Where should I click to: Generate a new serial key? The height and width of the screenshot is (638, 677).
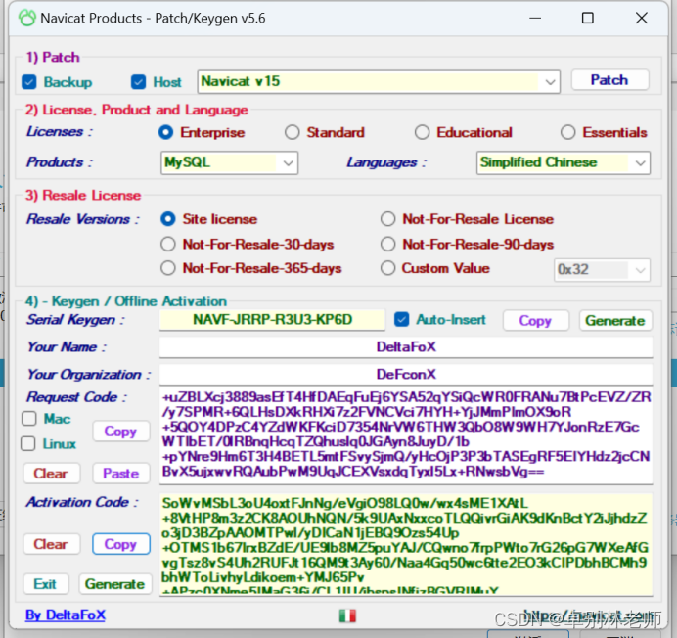click(615, 321)
